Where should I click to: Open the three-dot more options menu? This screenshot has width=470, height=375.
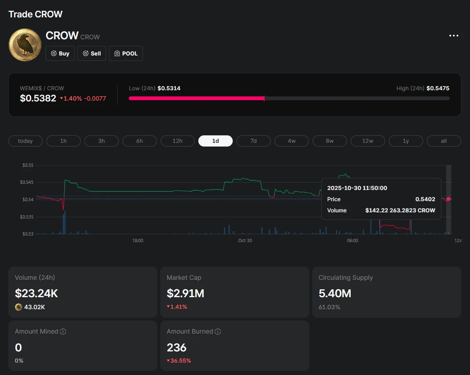coord(454,36)
